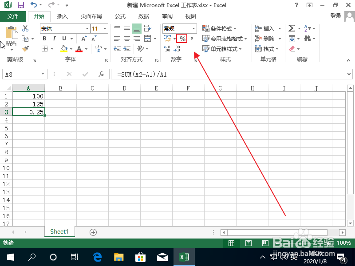This screenshot has height=266, width=355.
Task: Switch to the 数据 Data tab
Action: coord(143,16)
